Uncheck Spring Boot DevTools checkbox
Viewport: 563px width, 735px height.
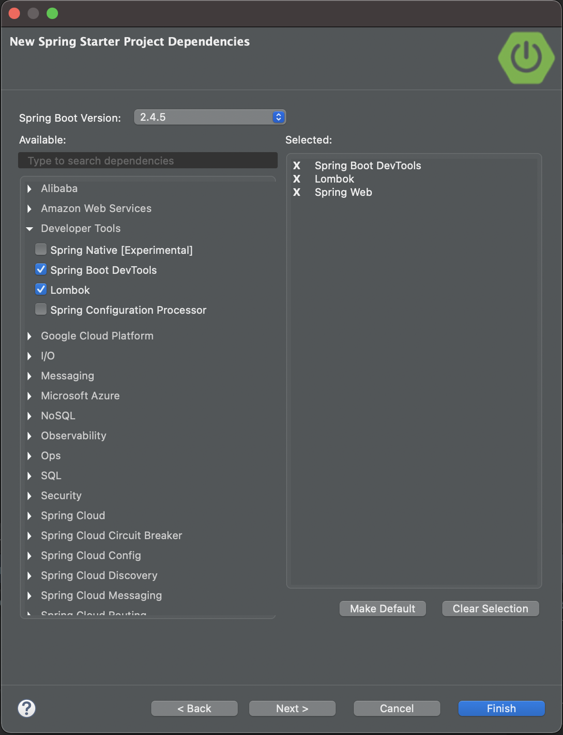coord(41,270)
